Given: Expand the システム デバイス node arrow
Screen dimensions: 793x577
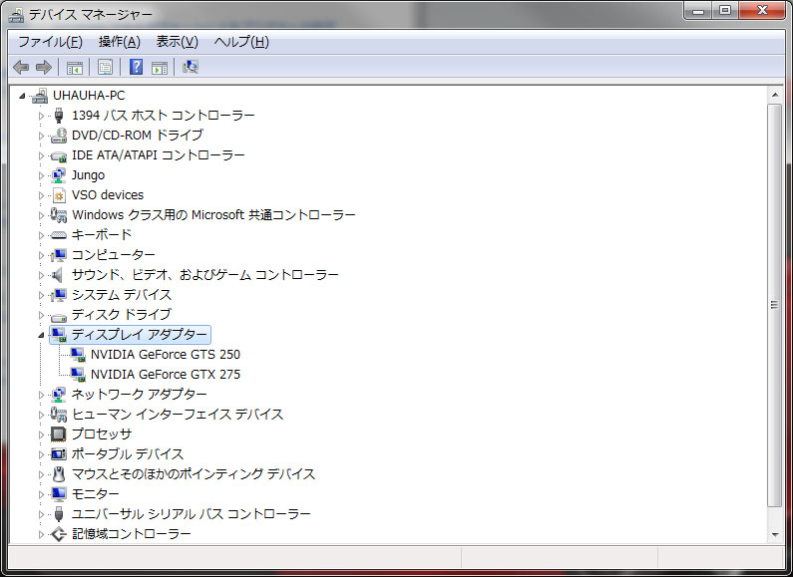Looking at the screenshot, I should coord(41,295).
